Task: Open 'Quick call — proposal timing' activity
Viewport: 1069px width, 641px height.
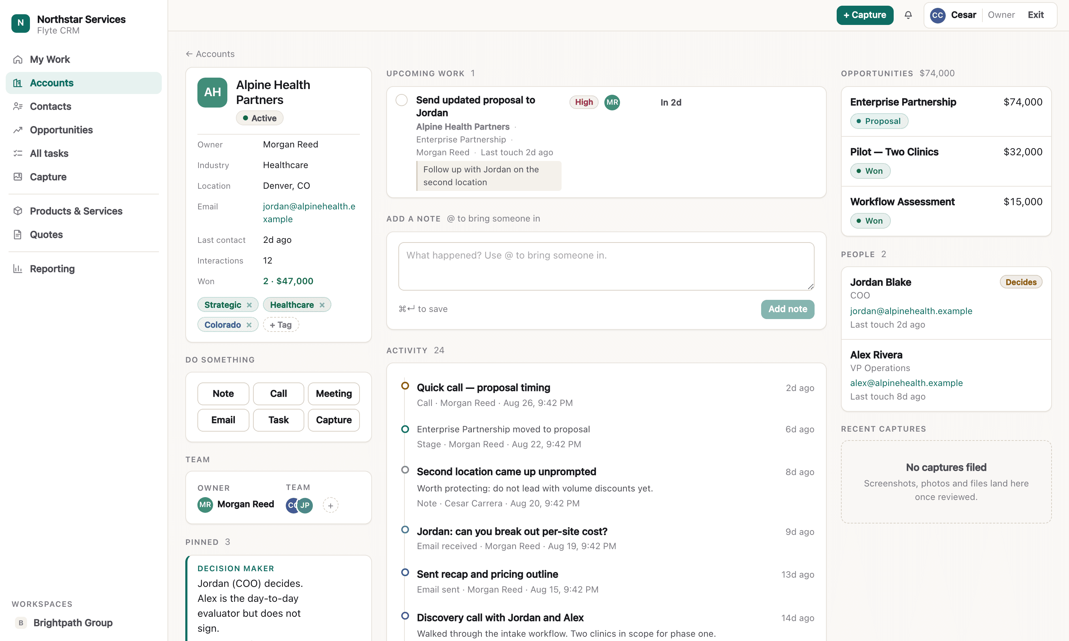Action: click(483, 388)
